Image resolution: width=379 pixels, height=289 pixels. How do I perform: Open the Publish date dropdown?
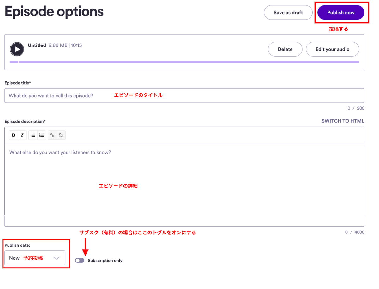35,258
